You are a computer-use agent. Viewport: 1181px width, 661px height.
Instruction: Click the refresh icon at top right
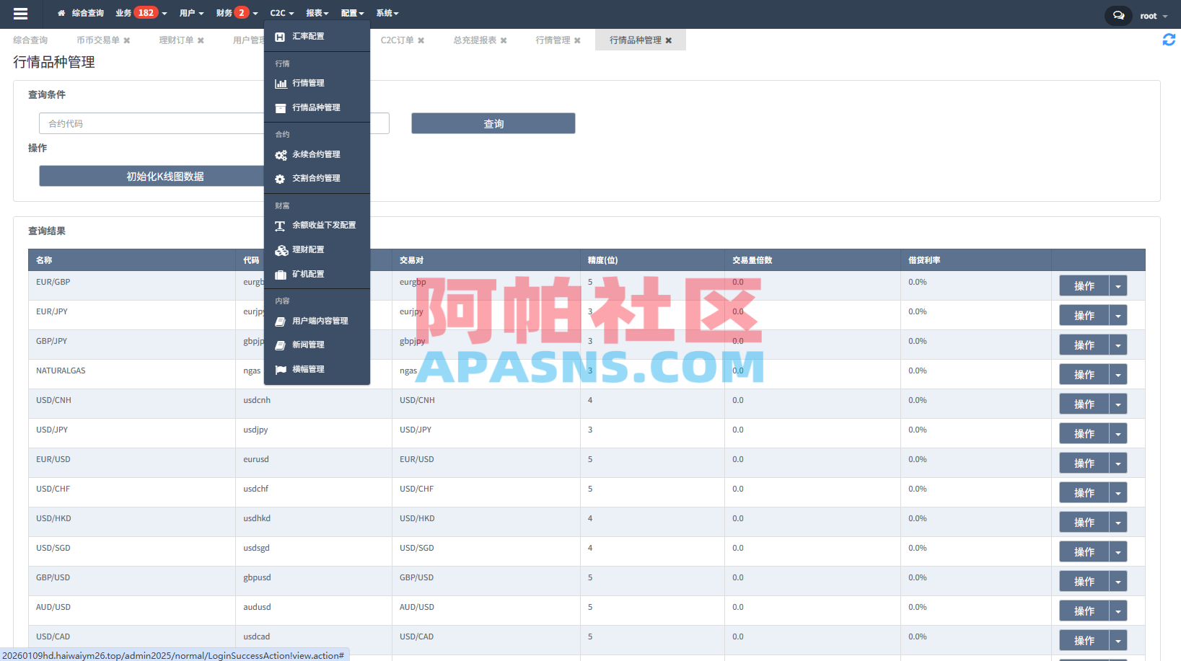pyautogui.click(x=1169, y=40)
